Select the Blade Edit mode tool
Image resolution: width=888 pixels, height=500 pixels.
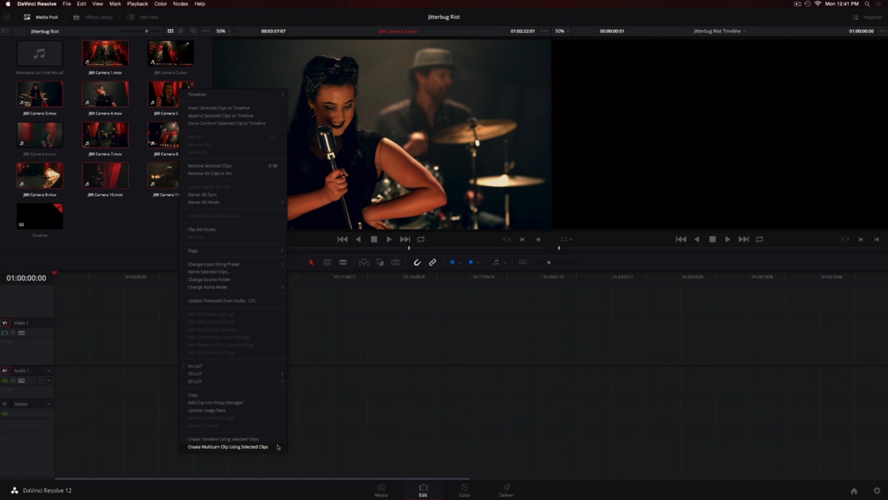pos(343,262)
